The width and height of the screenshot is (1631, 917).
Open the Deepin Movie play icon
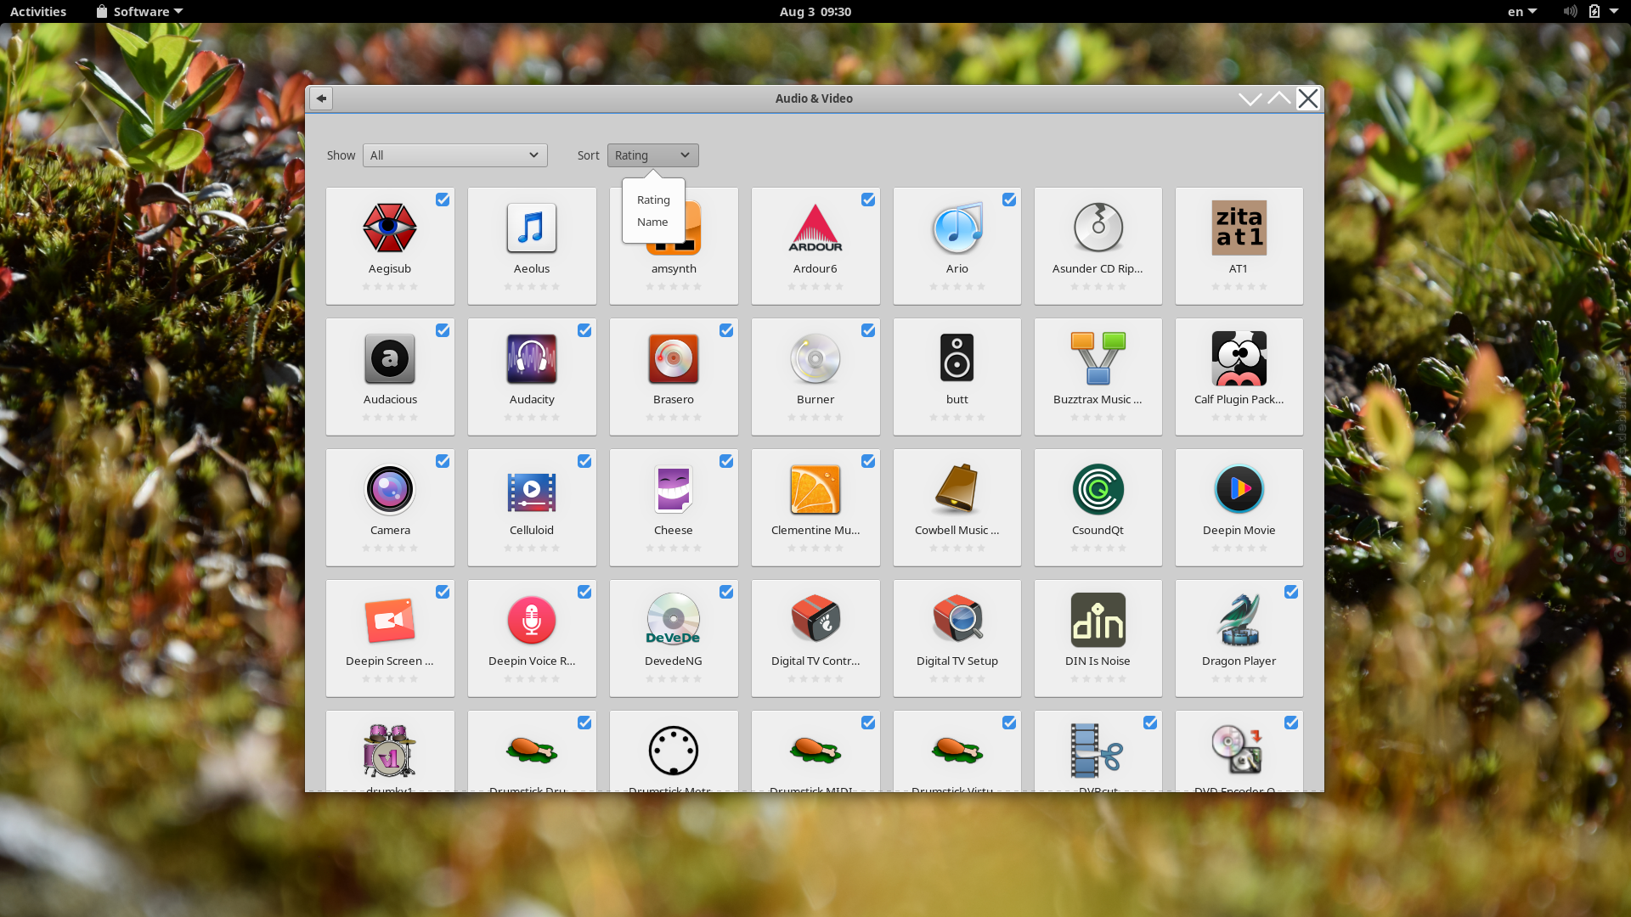point(1239,489)
